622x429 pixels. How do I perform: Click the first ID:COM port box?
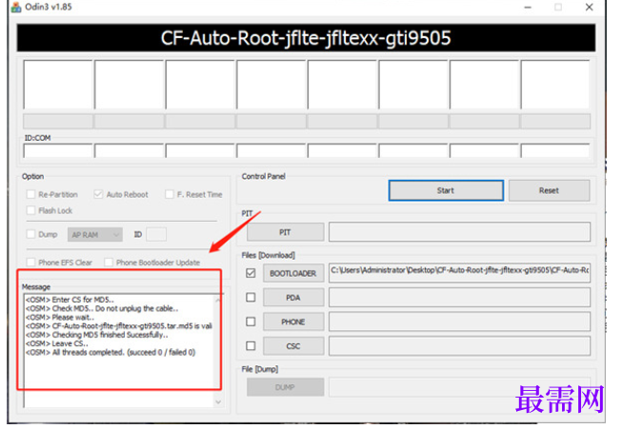click(x=58, y=151)
